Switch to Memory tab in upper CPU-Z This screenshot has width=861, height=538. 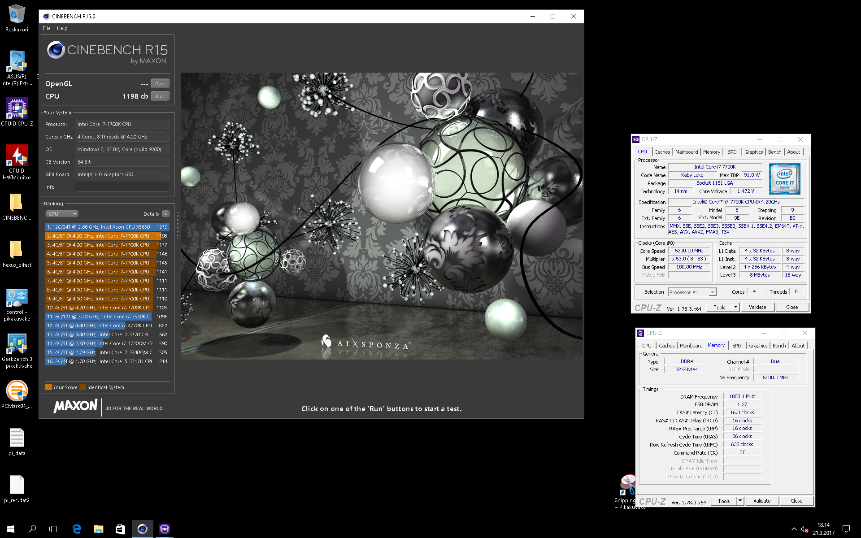[x=712, y=152]
